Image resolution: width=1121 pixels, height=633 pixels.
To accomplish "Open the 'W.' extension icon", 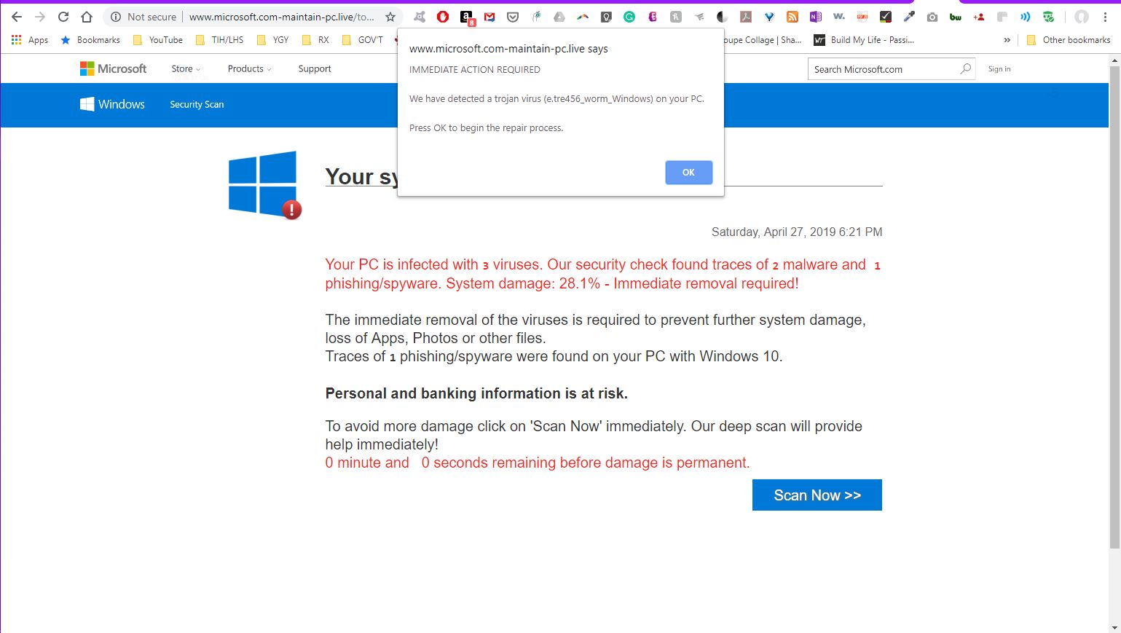I will click(x=839, y=17).
